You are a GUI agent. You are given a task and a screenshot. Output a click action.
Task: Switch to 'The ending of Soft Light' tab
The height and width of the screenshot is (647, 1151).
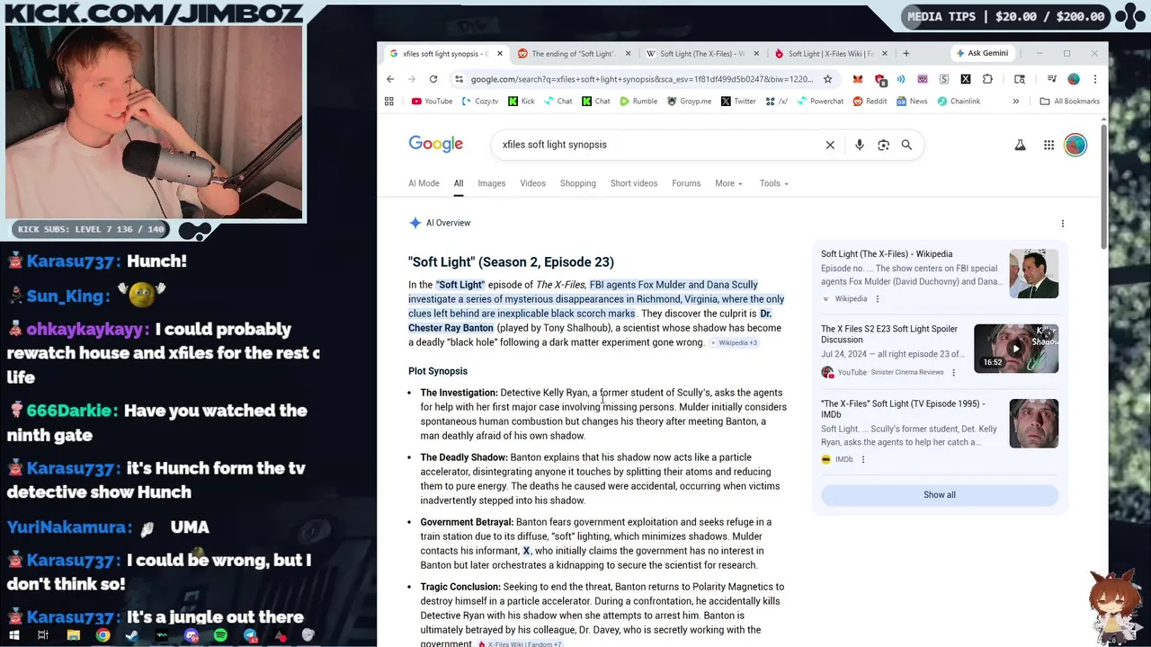click(x=572, y=54)
